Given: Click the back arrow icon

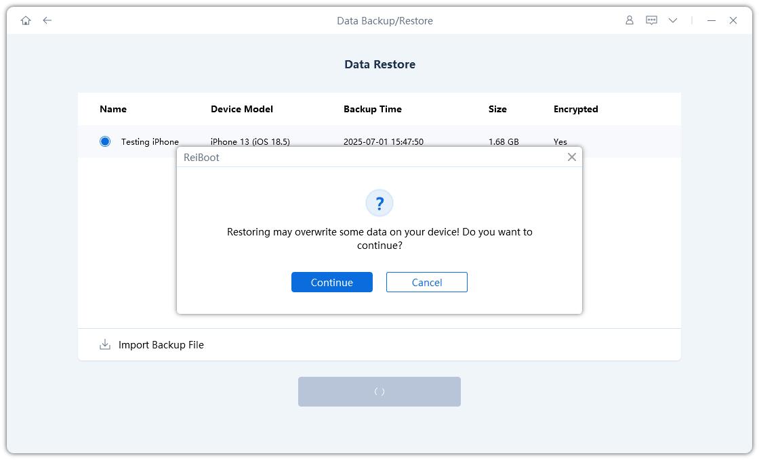Looking at the screenshot, I should (x=47, y=20).
